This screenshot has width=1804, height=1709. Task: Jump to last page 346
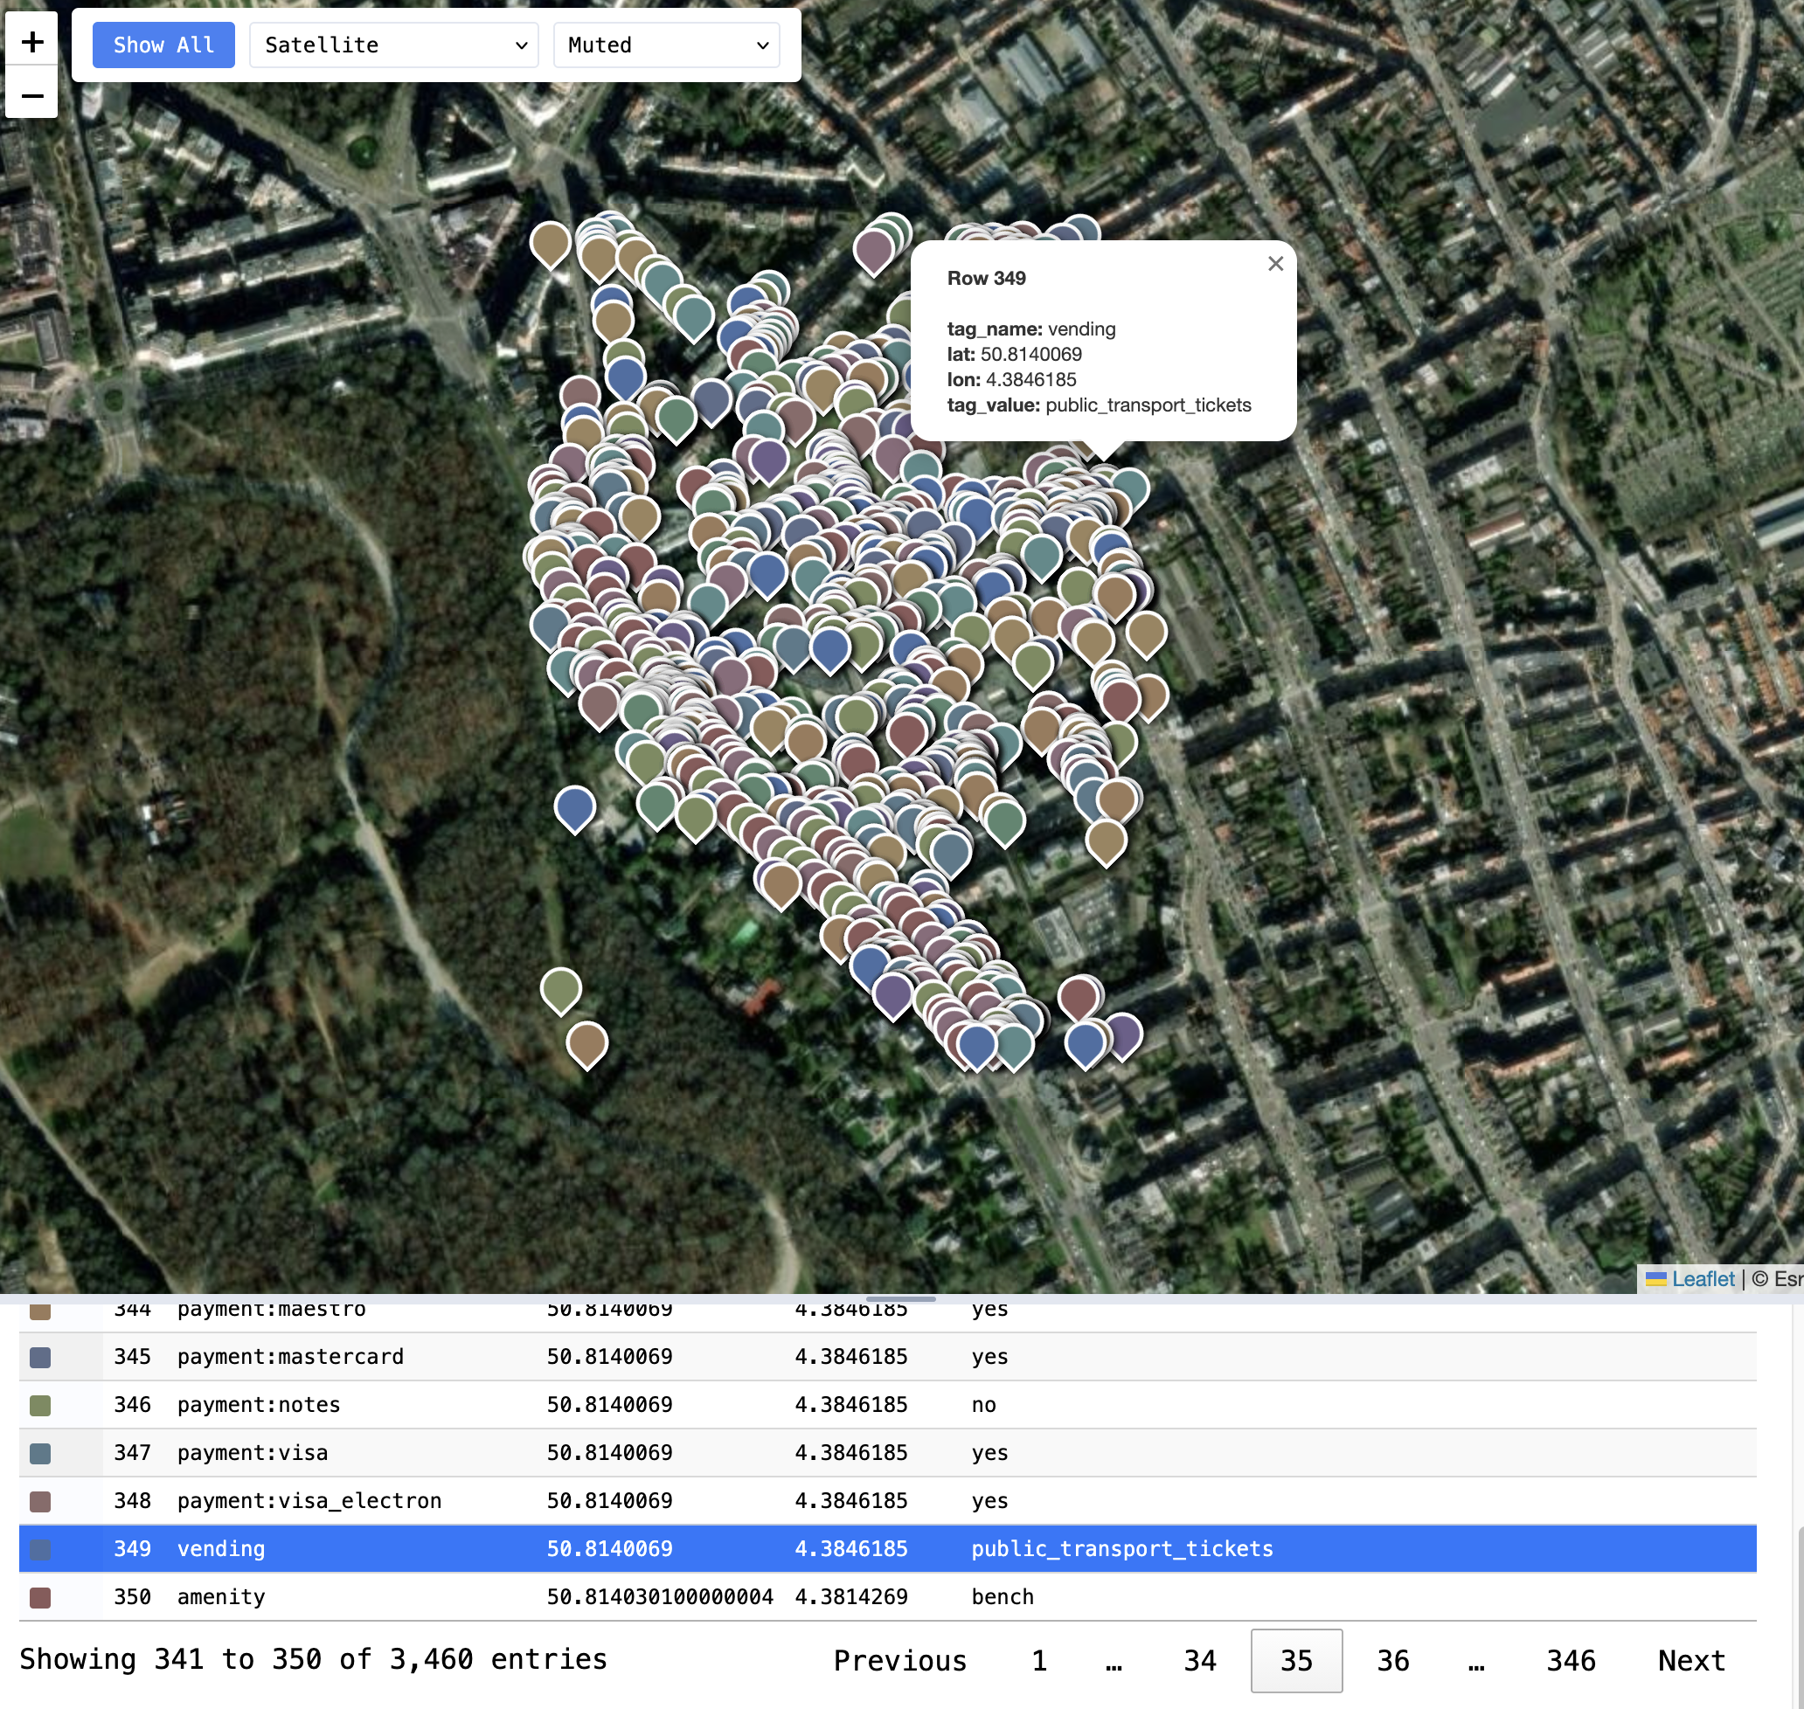(x=1570, y=1660)
